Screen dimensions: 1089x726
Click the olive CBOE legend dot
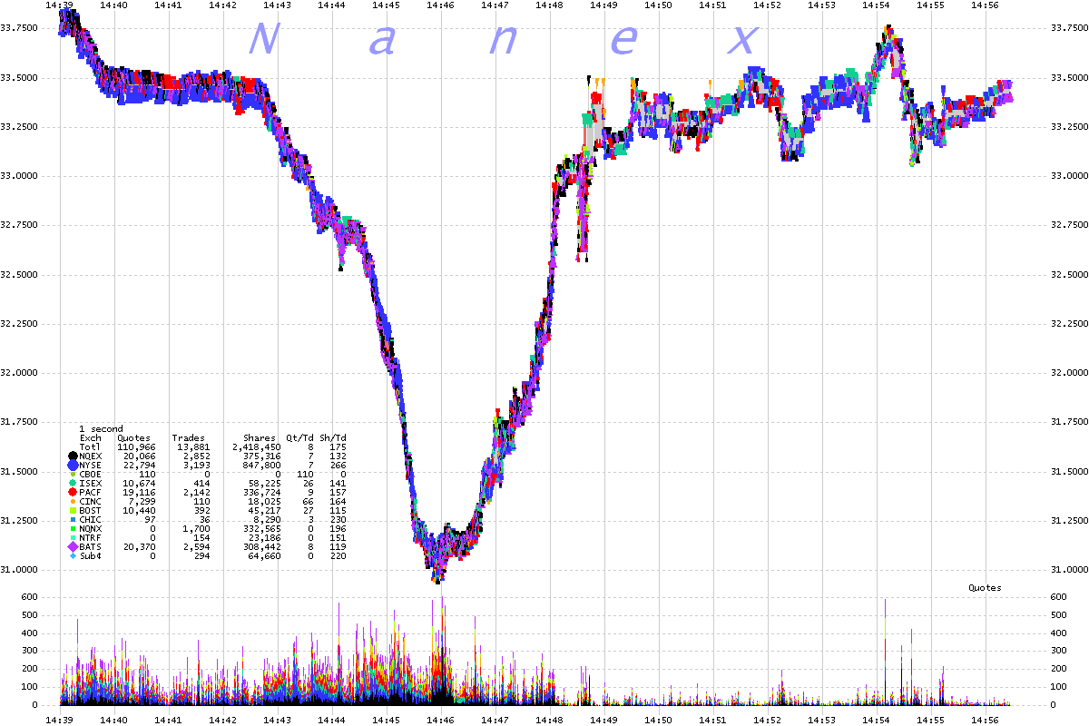[73, 475]
